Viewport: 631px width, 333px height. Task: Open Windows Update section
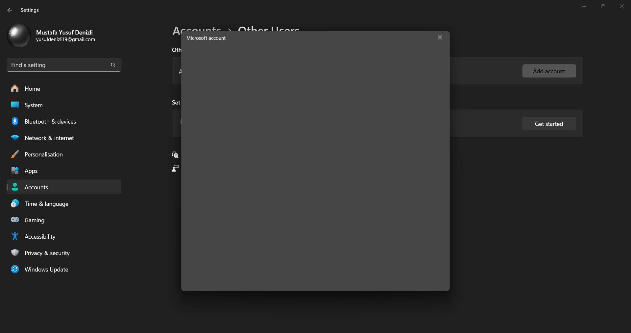[64, 269]
